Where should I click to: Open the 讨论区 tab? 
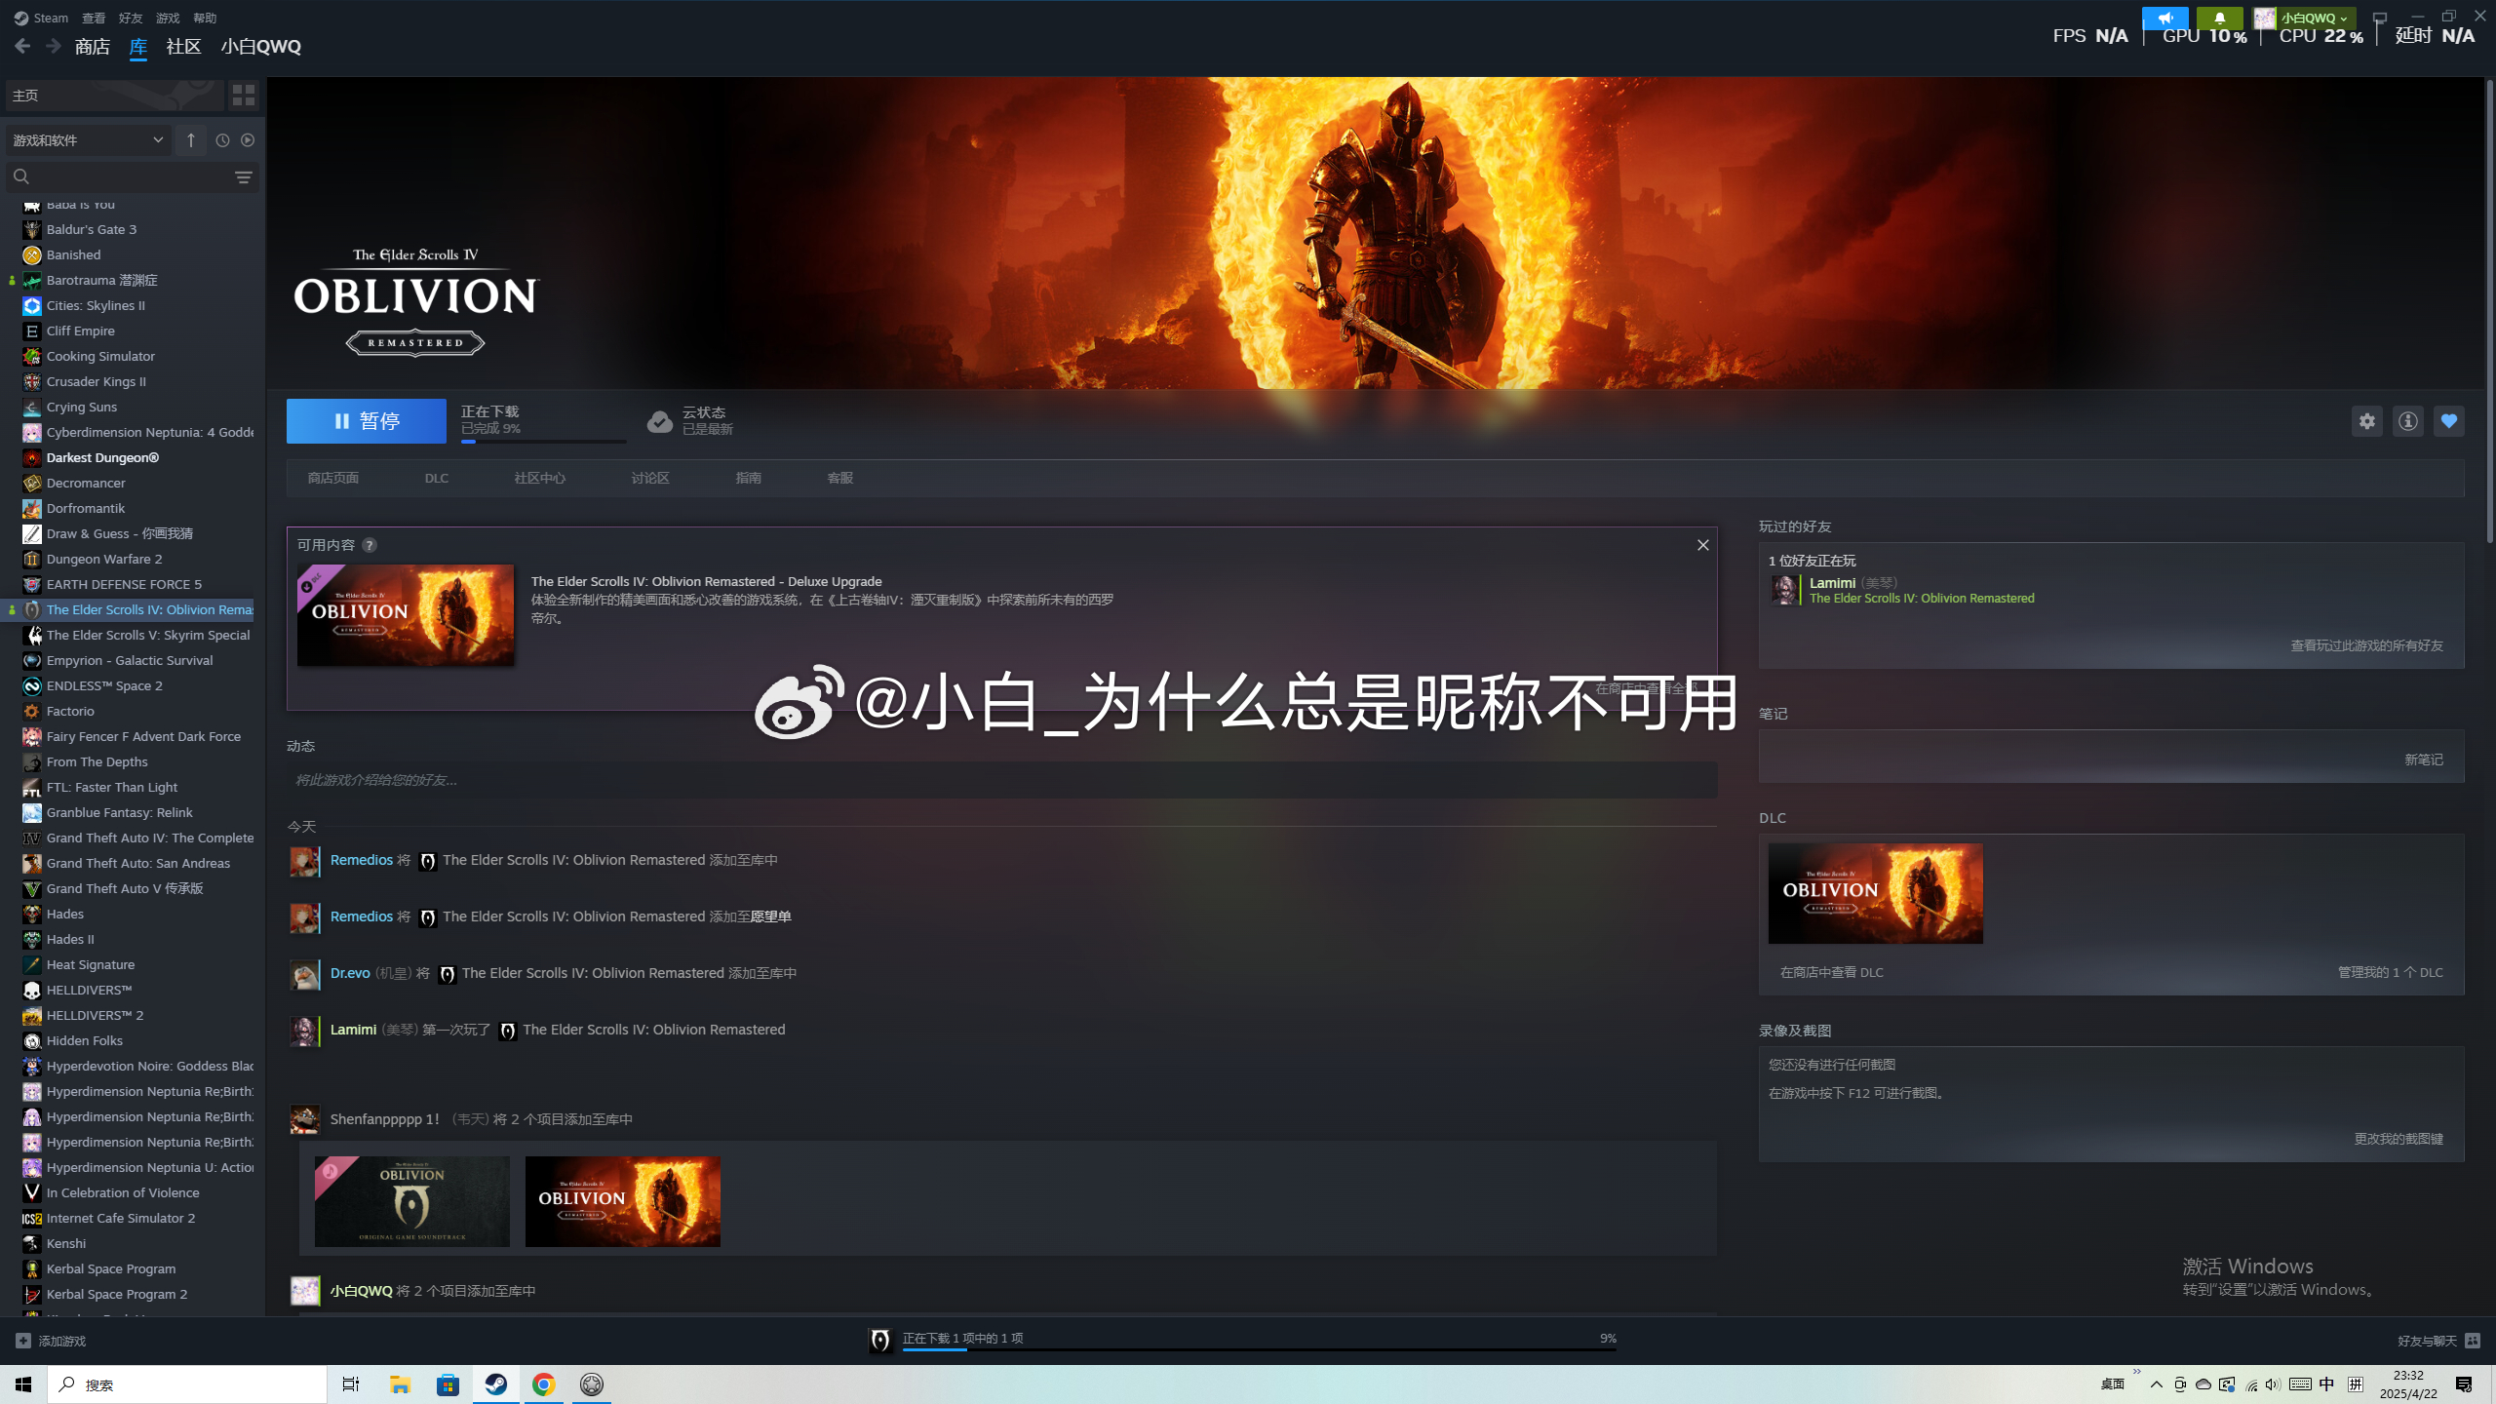pyautogui.click(x=650, y=478)
